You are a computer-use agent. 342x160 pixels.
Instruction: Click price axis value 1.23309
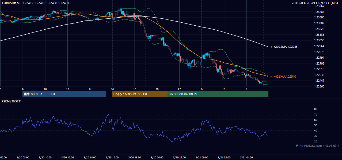pyautogui.click(x=319, y=23)
